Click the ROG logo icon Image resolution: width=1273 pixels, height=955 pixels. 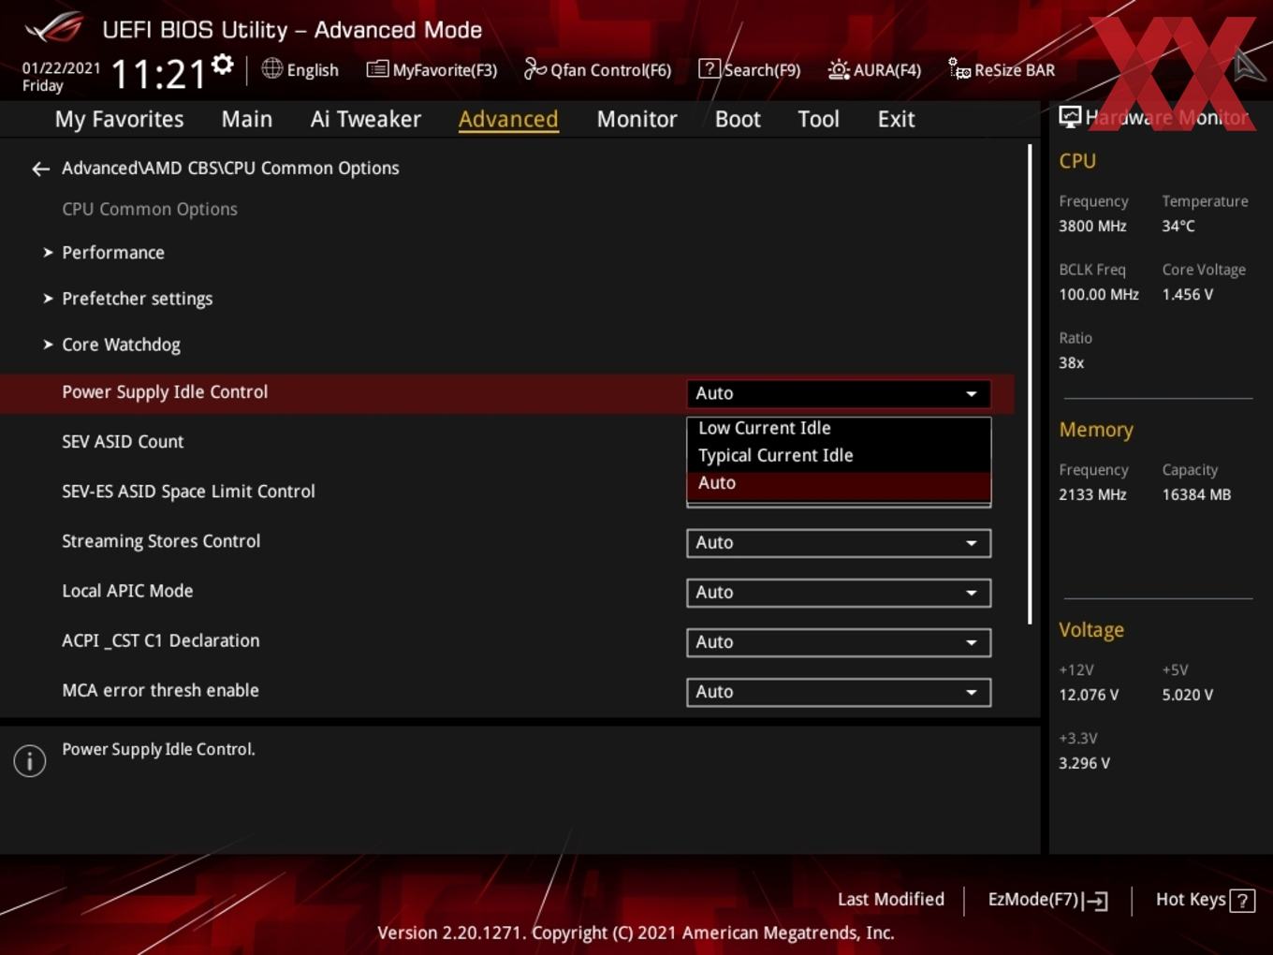click(53, 28)
